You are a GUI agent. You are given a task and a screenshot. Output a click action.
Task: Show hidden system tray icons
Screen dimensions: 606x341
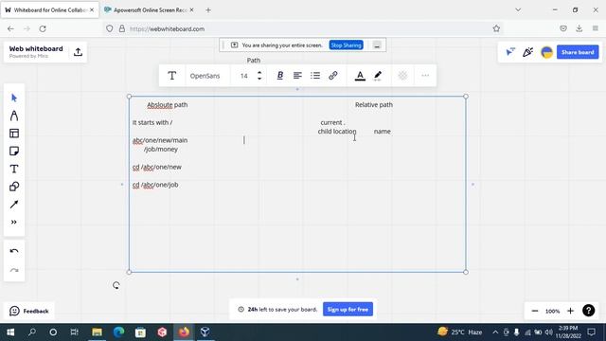(495, 332)
